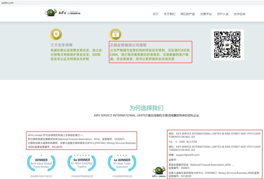Click the 权威价格认证保障交易安全 description paragraph
This screenshot has height=179, width=264.
tap(76, 54)
